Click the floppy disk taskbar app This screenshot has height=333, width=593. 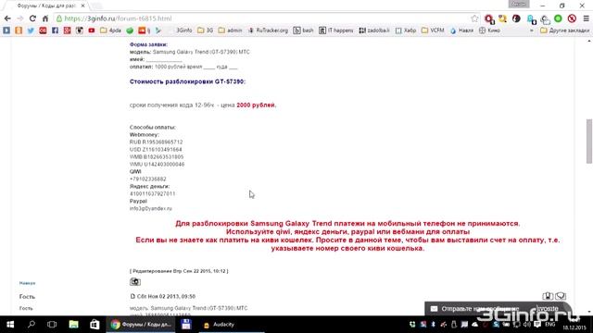pos(185,325)
